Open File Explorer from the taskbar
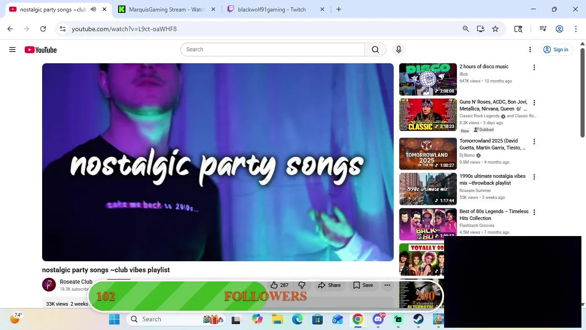Screen dimensions: 586x330 click(277, 319)
